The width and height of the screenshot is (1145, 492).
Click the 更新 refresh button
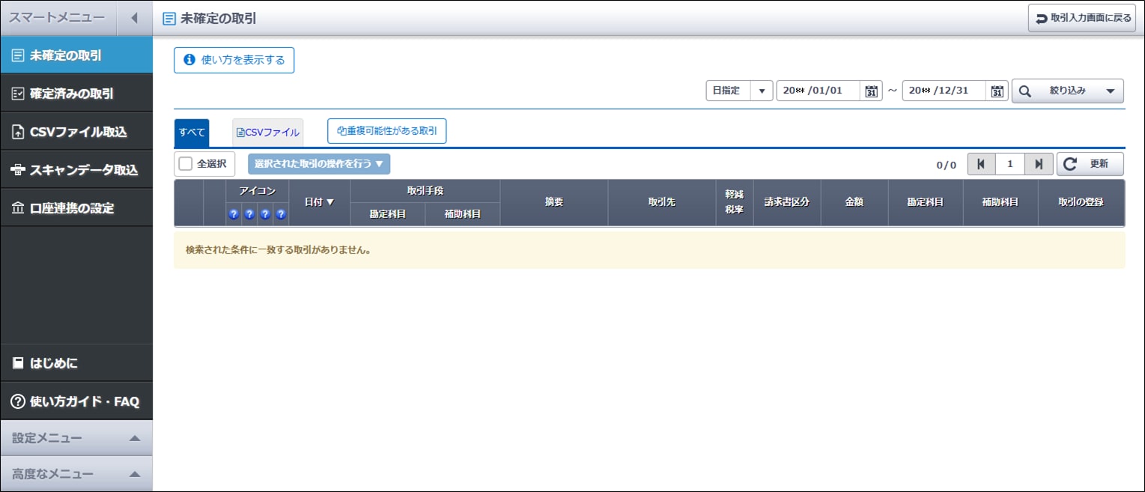coord(1090,164)
